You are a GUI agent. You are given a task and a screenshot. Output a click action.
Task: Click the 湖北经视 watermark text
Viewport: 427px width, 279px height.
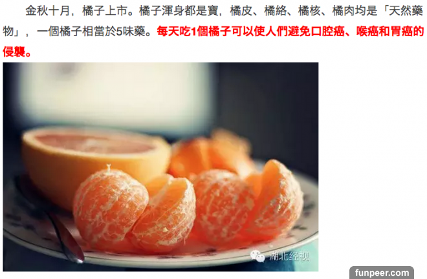pos(289,256)
